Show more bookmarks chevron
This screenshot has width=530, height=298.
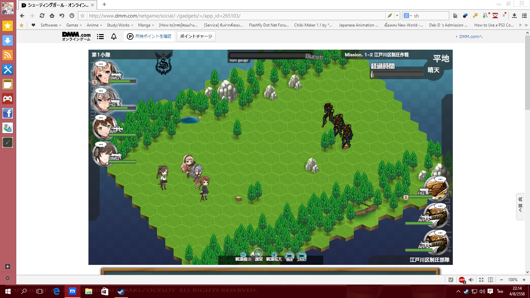pos(526,25)
